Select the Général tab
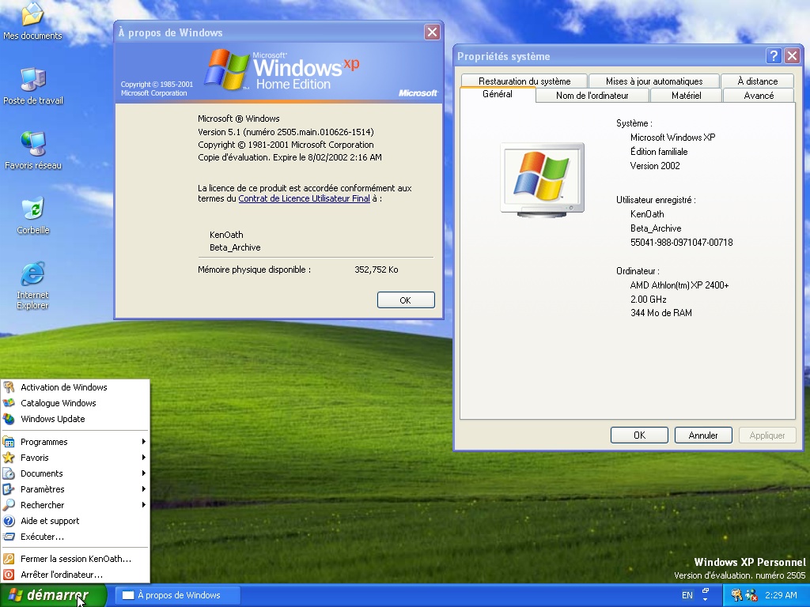The height and width of the screenshot is (607, 810). tap(498, 94)
